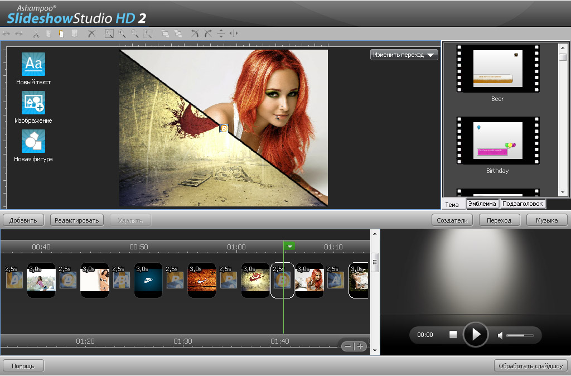The height and width of the screenshot is (376, 571).
Task: Add new text with the Aa icon
Action: tap(33, 64)
